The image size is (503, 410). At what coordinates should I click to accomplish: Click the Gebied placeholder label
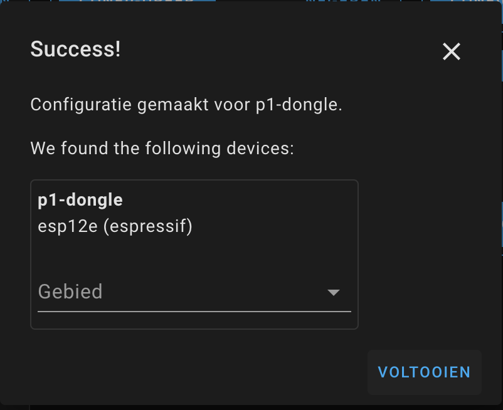point(70,292)
